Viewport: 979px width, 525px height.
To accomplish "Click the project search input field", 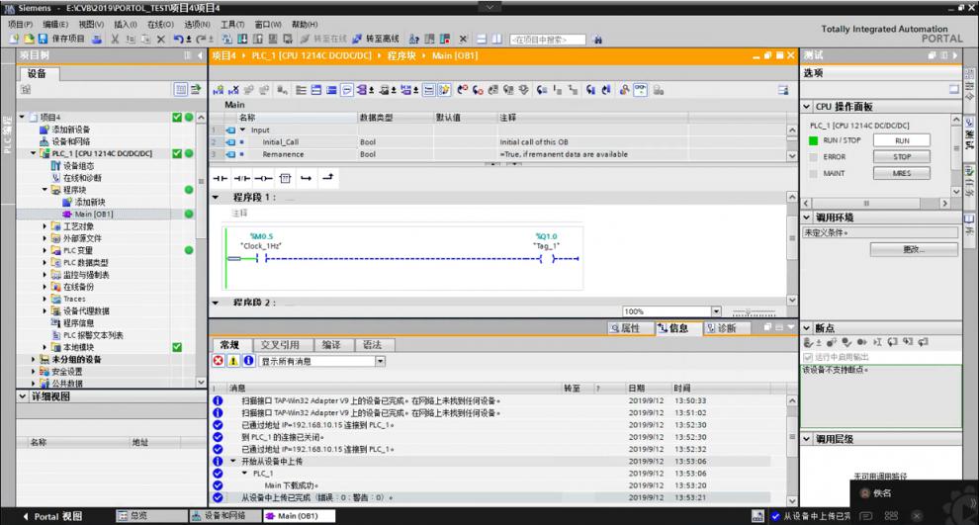I will (548, 40).
